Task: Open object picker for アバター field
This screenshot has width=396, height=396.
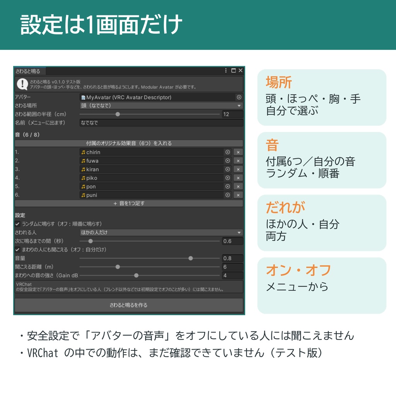Action: click(x=239, y=97)
